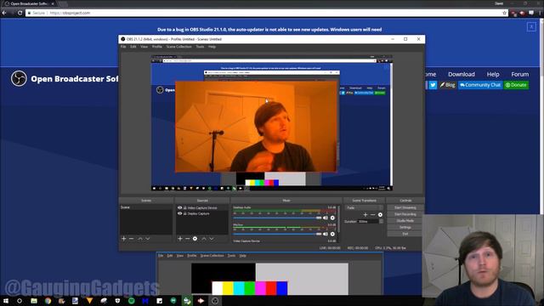Click the mixer panel scrollbar

coord(339,219)
